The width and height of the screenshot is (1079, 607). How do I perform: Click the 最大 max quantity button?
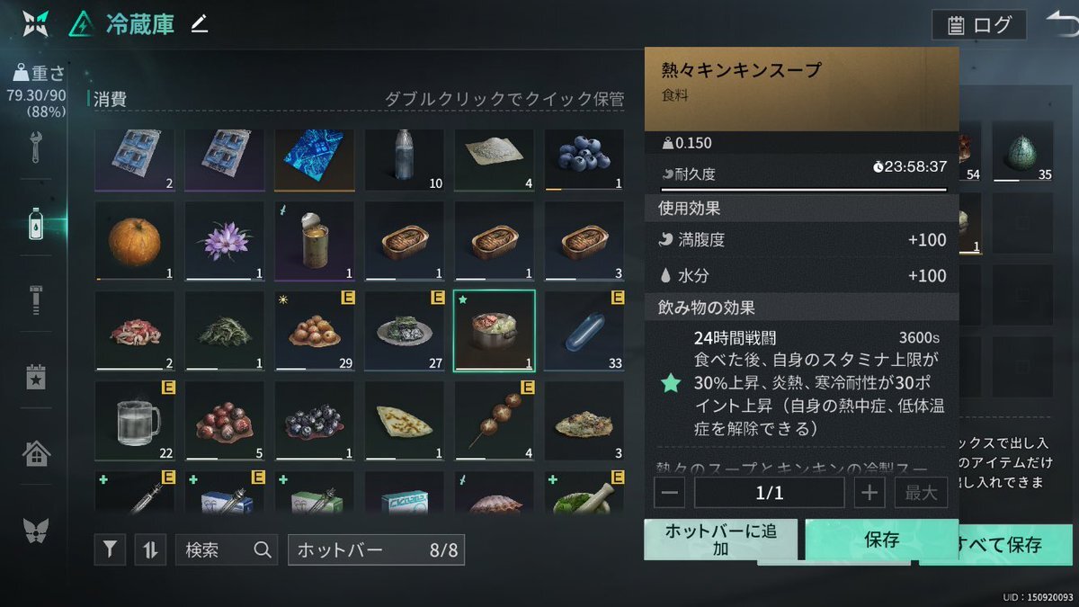pos(921,493)
